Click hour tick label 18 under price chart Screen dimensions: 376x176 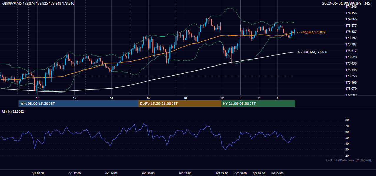coord(185,98)
